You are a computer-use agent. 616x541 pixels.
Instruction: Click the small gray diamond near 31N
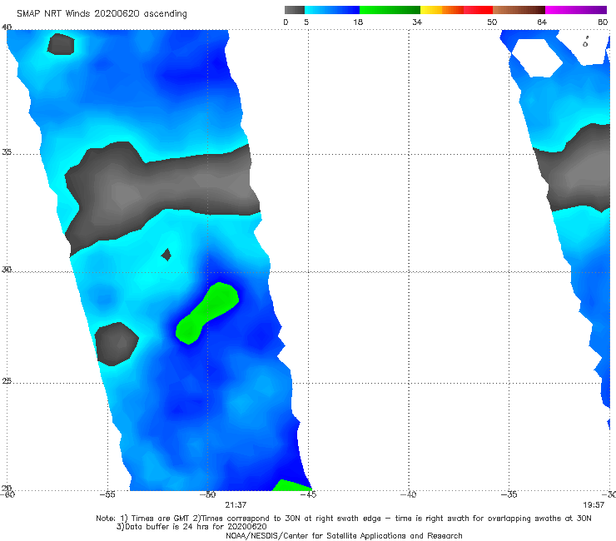pos(166,255)
